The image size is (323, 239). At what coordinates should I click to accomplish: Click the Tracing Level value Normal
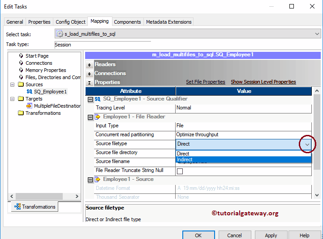[x=243, y=108]
